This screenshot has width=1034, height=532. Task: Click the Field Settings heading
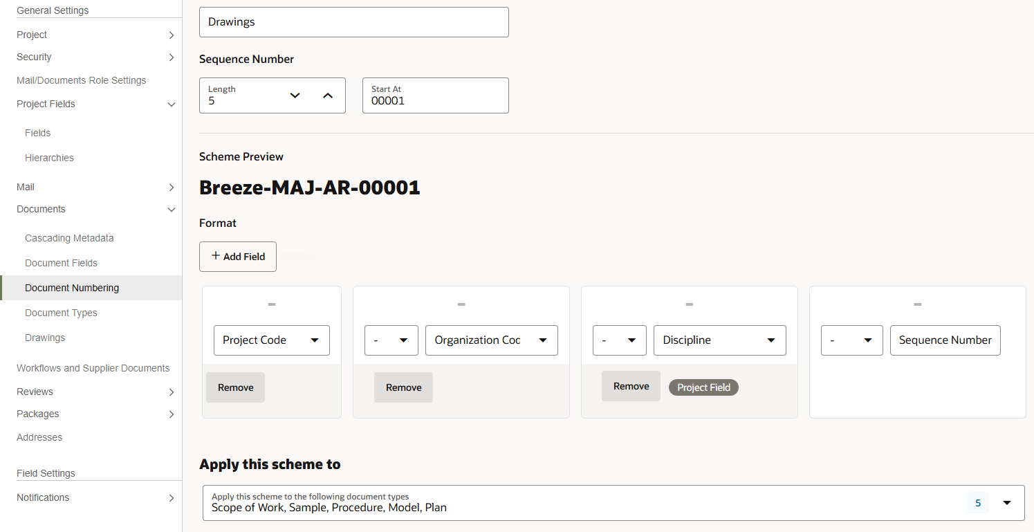[46, 473]
